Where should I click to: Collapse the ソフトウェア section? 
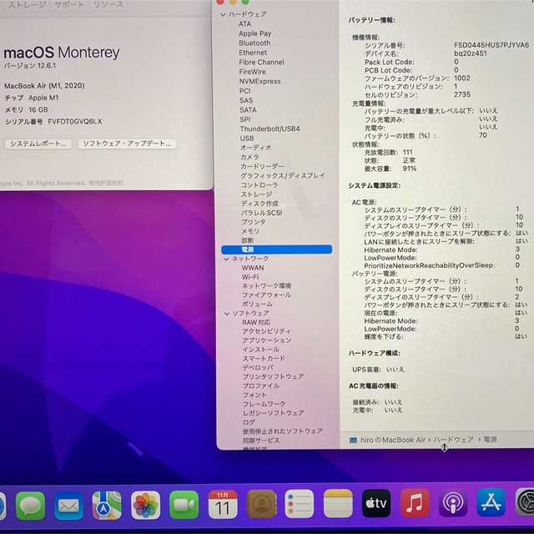click(227, 314)
